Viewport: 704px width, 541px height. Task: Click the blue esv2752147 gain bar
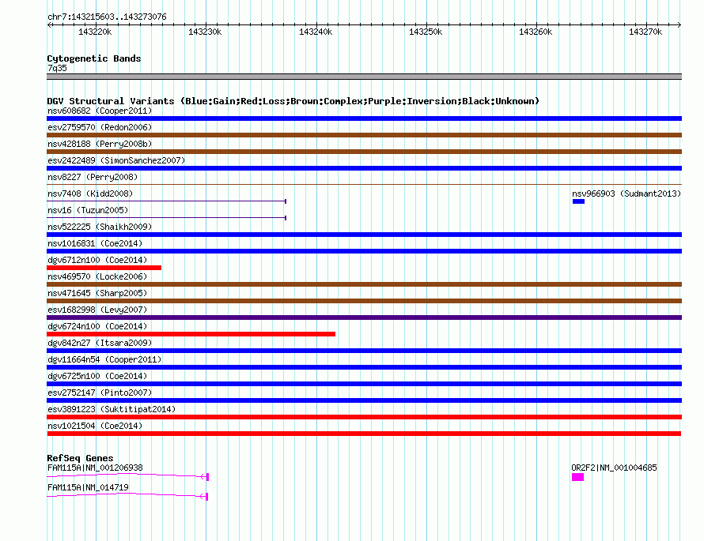coord(364,400)
